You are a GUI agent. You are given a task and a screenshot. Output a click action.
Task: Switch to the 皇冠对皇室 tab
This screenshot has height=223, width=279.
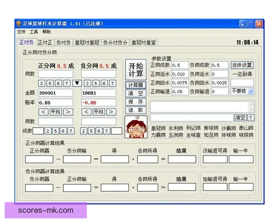[144, 43]
